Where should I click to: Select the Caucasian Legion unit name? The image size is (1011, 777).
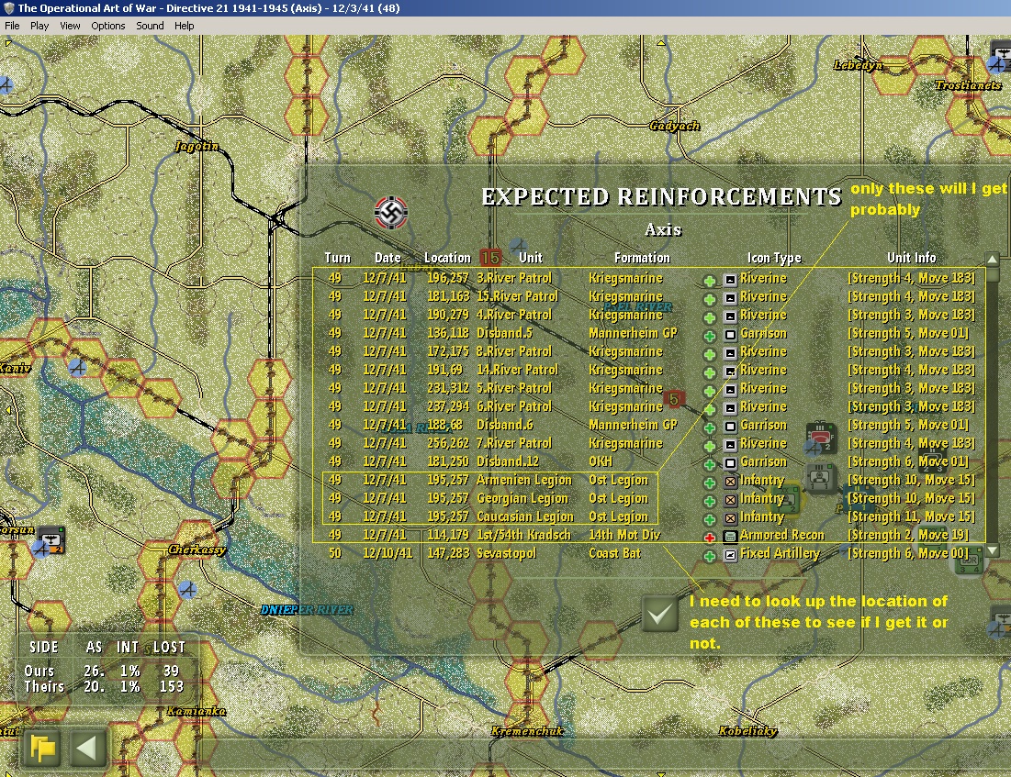coord(525,516)
